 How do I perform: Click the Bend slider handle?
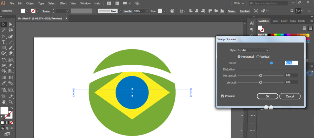(271, 63)
